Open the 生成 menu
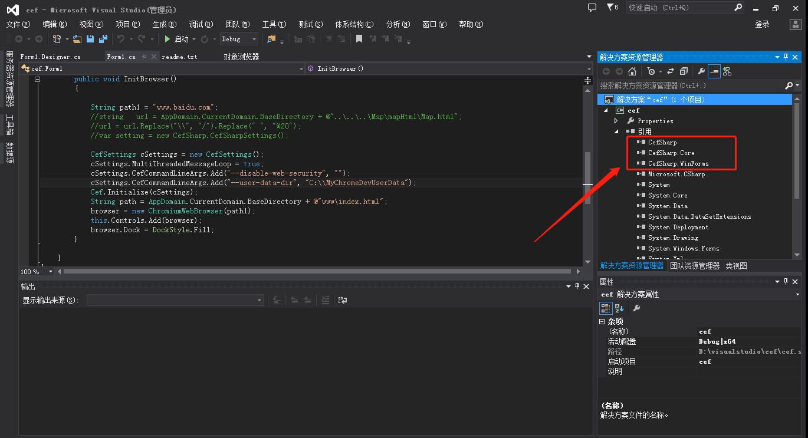The width and height of the screenshot is (808, 438). (x=164, y=24)
